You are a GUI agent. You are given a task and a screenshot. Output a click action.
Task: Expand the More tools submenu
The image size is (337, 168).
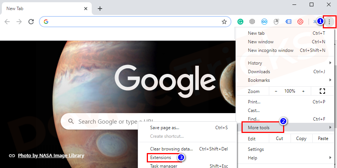click(x=285, y=128)
